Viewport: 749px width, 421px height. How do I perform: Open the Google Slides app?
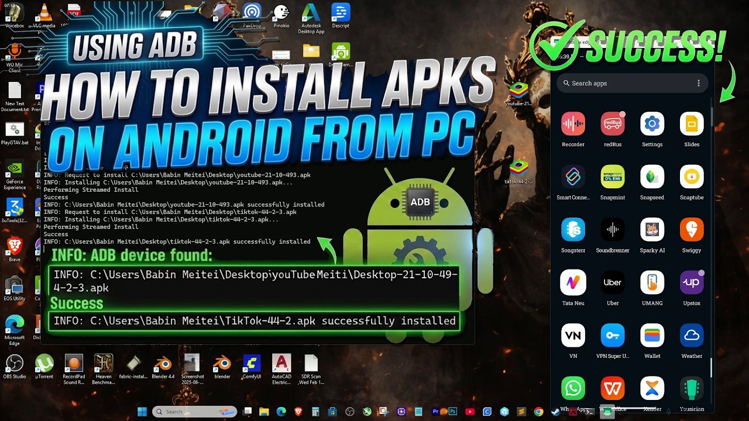click(x=692, y=124)
